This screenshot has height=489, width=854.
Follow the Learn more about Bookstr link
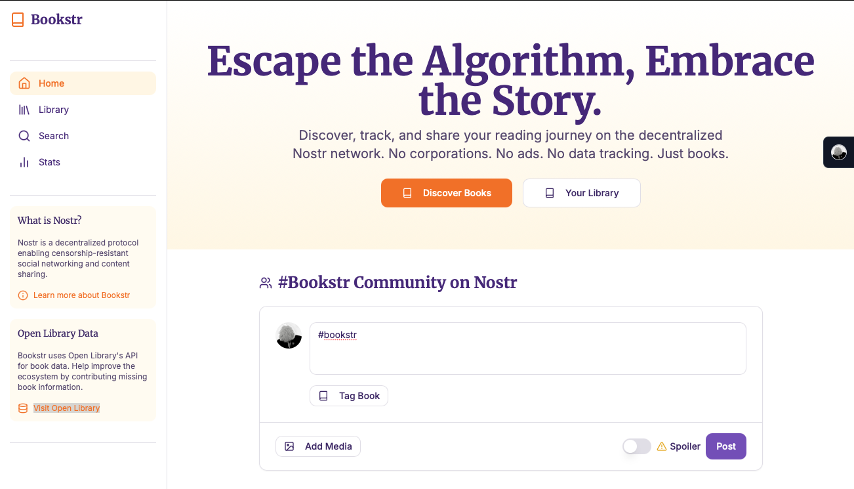[x=82, y=295]
